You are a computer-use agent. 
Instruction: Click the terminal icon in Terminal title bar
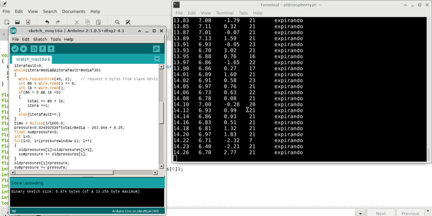click(177, 5)
